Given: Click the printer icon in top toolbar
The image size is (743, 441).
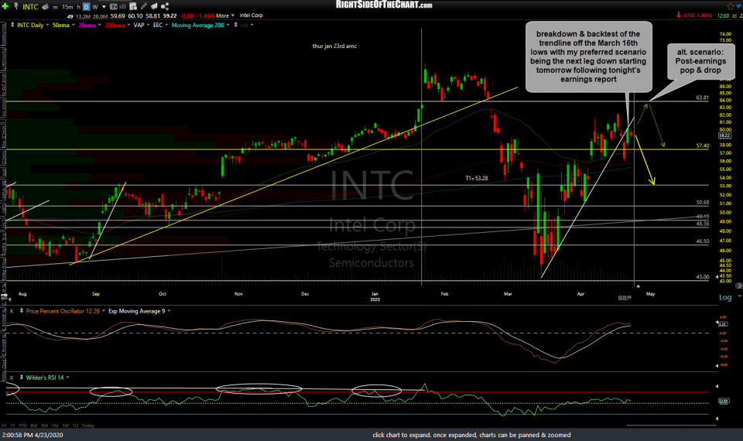Looking at the screenshot, I should click(46, 7).
